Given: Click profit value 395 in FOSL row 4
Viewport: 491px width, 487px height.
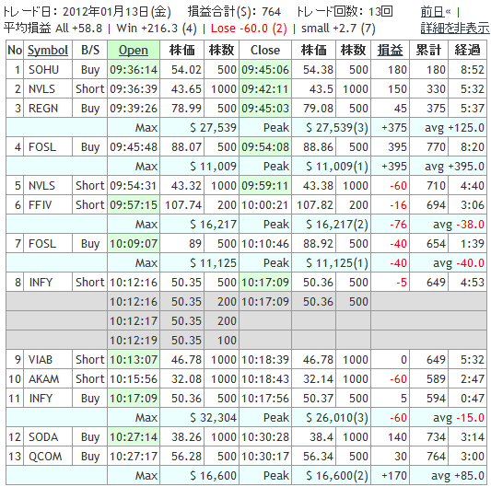Looking at the screenshot, I should pos(390,147).
